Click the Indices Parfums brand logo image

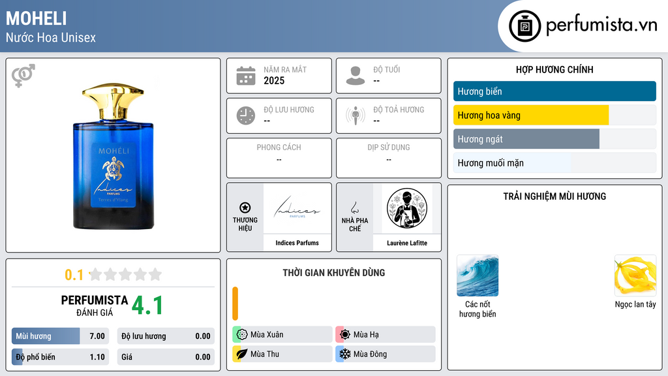pyautogui.click(x=297, y=208)
